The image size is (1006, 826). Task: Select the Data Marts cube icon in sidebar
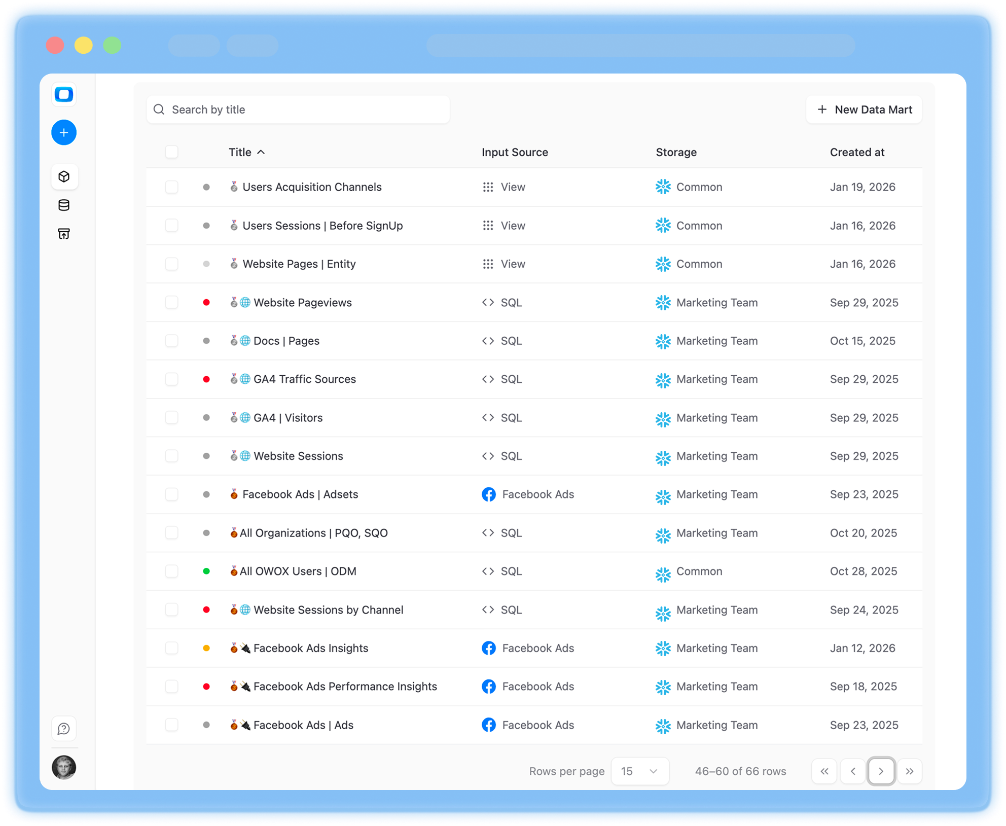pyautogui.click(x=64, y=176)
